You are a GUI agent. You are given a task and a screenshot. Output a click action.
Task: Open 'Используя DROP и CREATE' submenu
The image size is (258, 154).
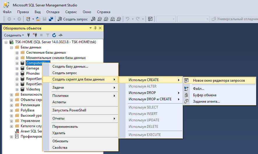click(x=151, y=99)
